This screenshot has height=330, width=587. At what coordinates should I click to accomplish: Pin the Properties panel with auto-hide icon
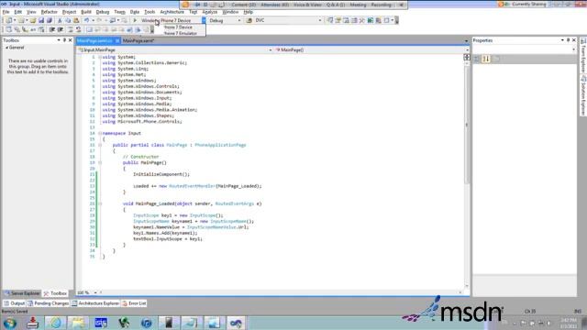pos(568,40)
